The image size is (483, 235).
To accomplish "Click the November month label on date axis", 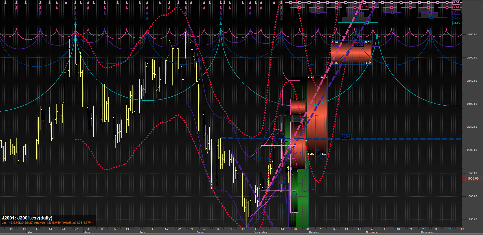I will (x=372, y=232).
